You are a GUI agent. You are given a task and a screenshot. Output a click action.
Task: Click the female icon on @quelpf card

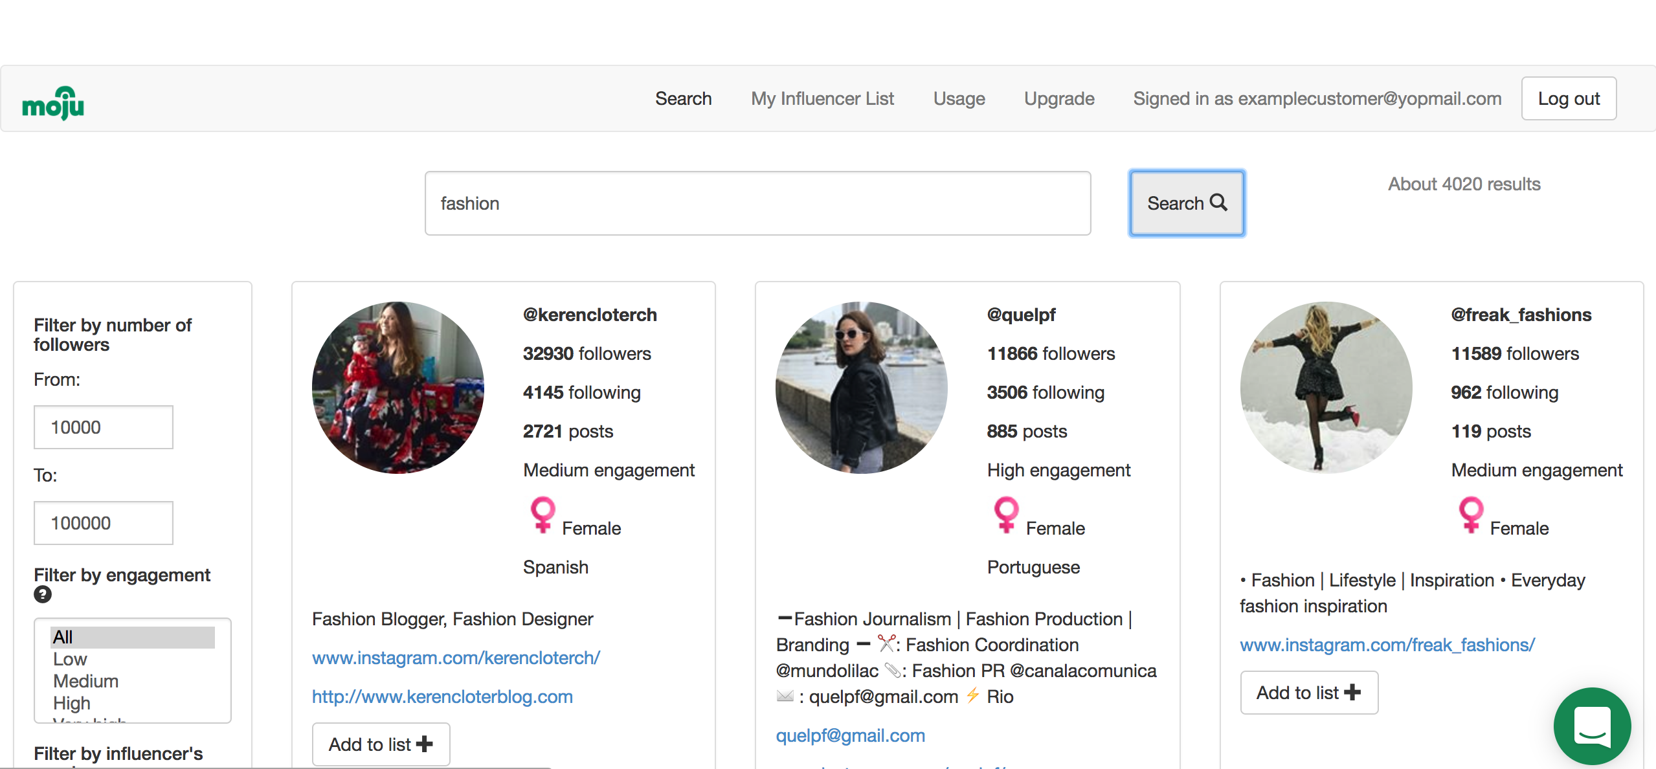click(x=1006, y=515)
